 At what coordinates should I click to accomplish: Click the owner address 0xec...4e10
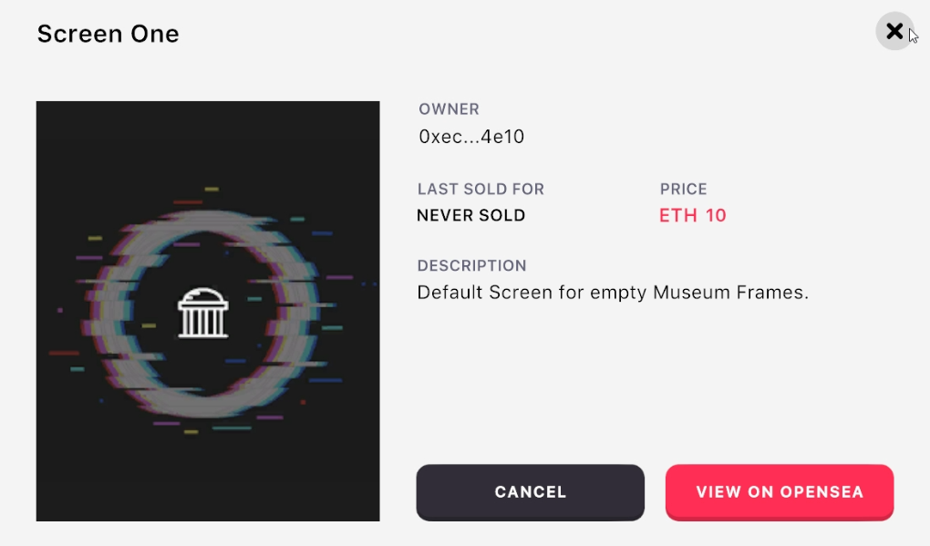pos(471,137)
